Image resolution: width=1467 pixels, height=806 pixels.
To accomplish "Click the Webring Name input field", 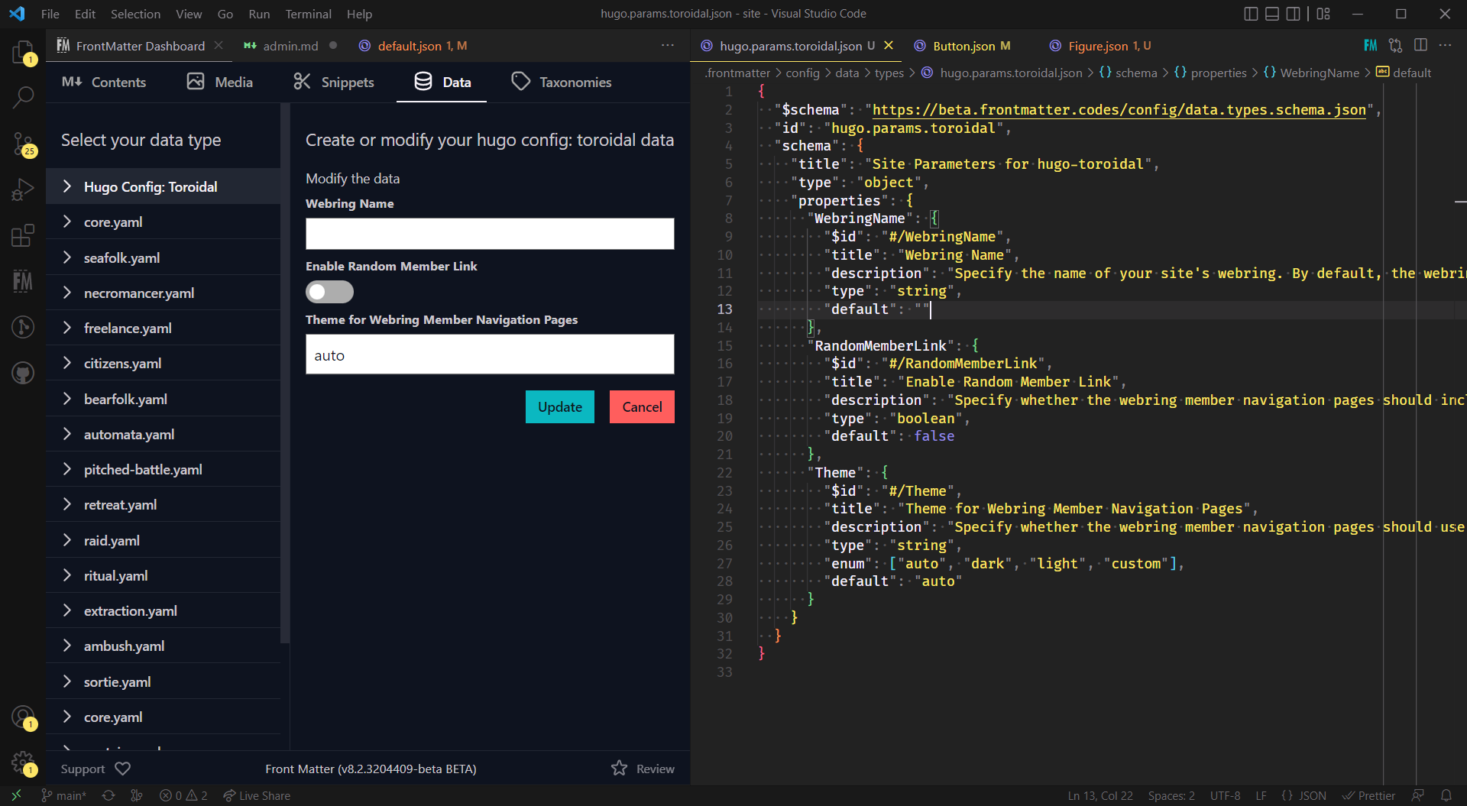I will pos(489,234).
